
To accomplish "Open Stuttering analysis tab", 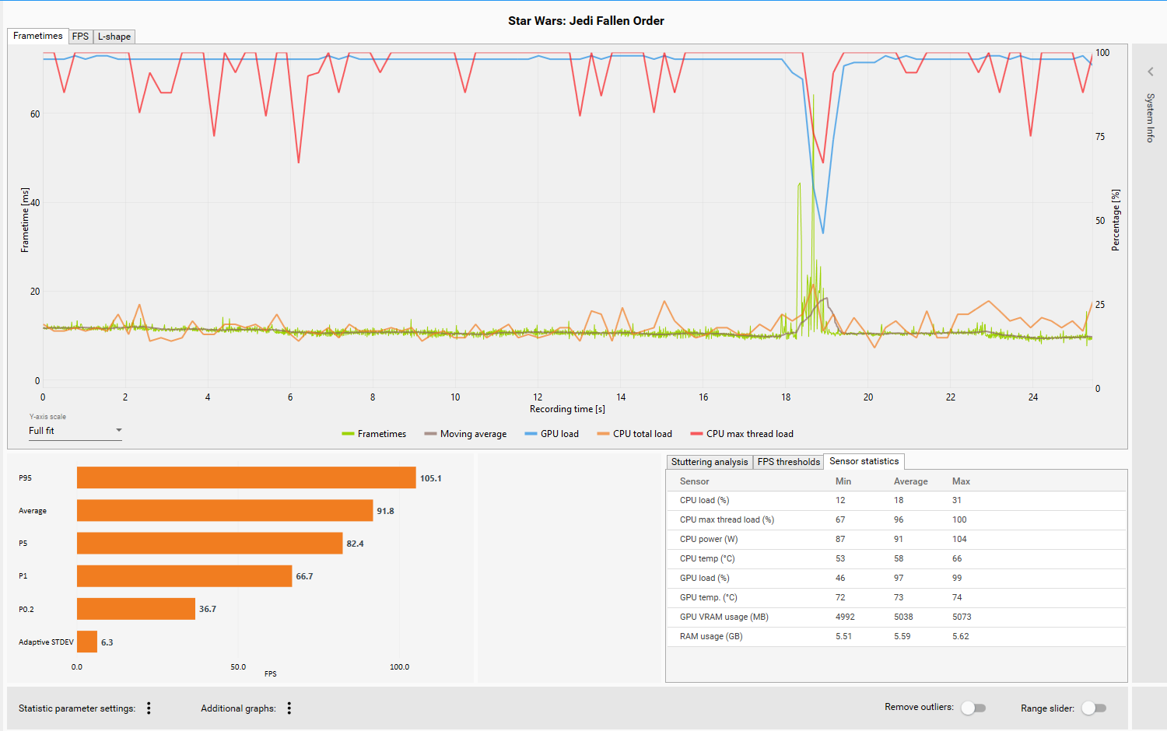I will point(710,462).
